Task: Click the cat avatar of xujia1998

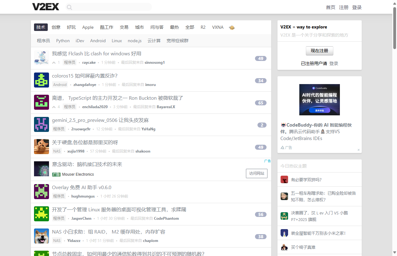Action: coord(42,147)
